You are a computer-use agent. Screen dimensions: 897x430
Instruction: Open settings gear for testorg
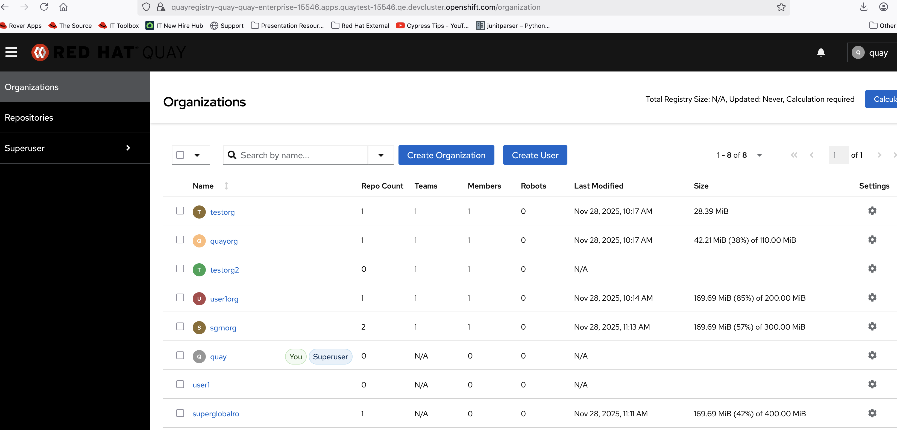872,211
